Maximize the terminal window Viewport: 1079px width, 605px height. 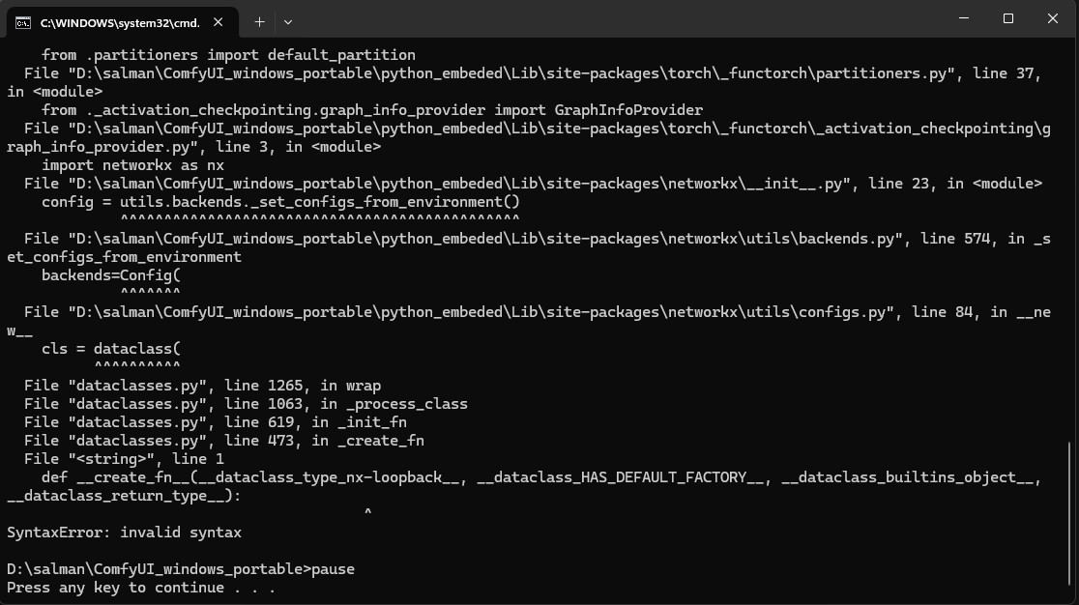(x=1008, y=19)
